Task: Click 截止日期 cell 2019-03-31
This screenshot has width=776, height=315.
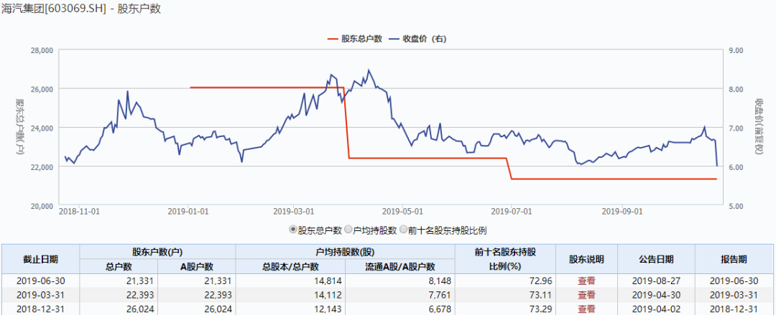Action: click(x=40, y=295)
